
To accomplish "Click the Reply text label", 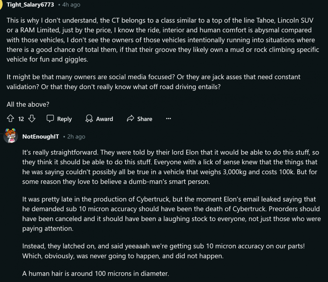I will tap(64, 119).
